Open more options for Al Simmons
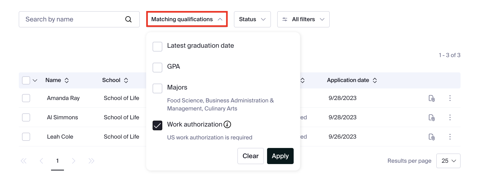Image resolution: width=482 pixels, height=178 pixels. 450,117
